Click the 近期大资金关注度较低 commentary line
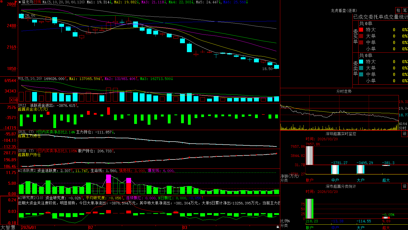This screenshot has width=408, height=230. pyautogui.click(x=149, y=203)
